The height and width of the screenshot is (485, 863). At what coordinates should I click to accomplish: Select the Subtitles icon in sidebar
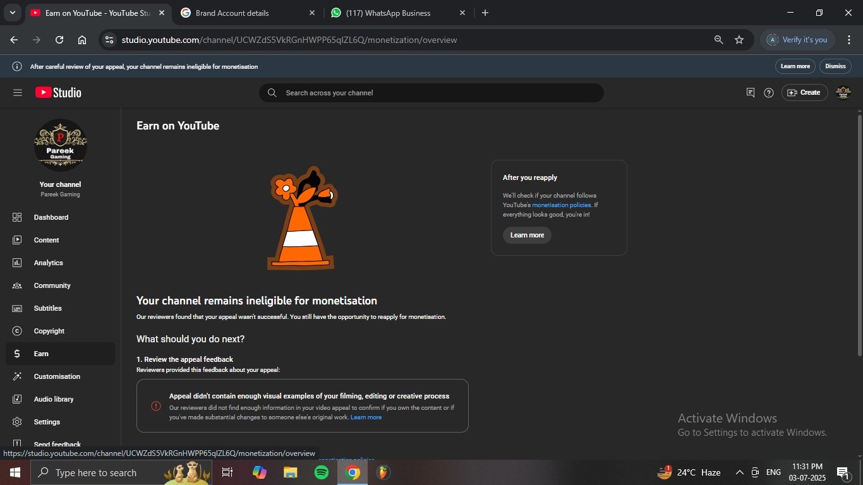click(17, 308)
